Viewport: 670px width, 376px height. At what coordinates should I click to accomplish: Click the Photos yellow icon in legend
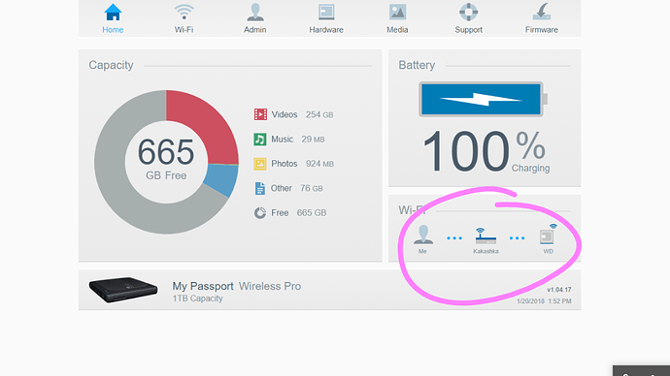coord(260,164)
